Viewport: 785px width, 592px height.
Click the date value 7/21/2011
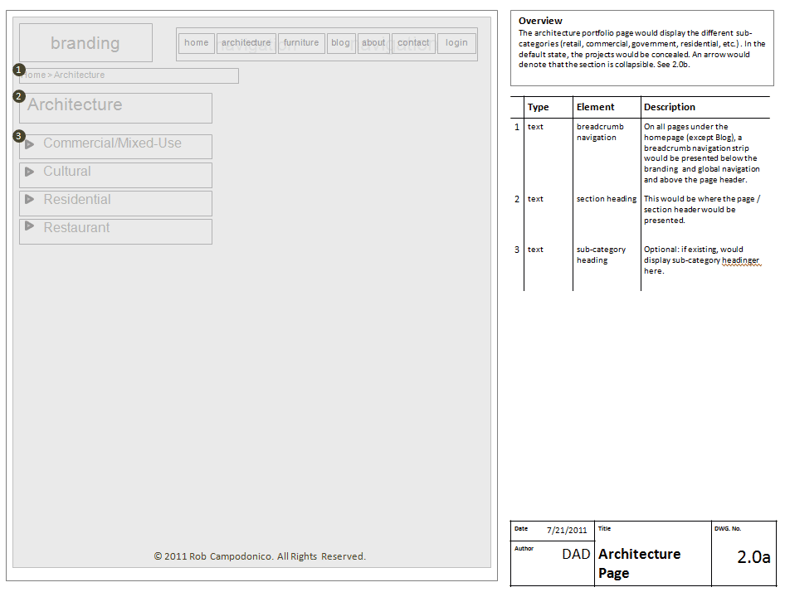[x=567, y=531]
